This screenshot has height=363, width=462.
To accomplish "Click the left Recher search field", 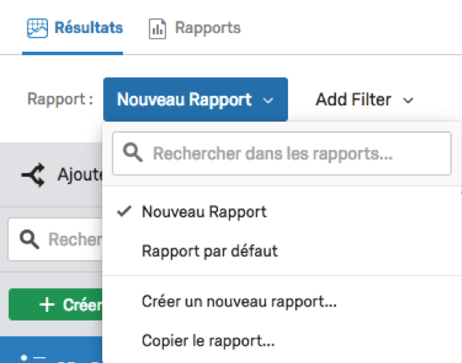I will click(55, 240).
